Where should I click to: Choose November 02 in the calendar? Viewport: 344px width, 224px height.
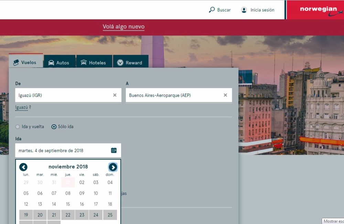[82, 183]
